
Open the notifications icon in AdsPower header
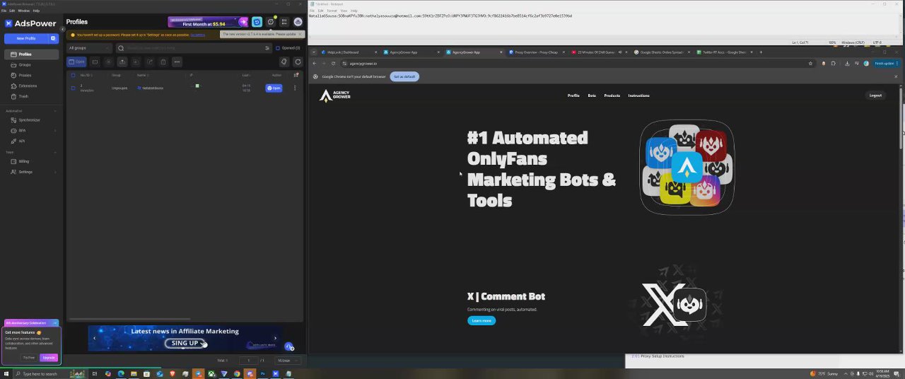[270, 22]
